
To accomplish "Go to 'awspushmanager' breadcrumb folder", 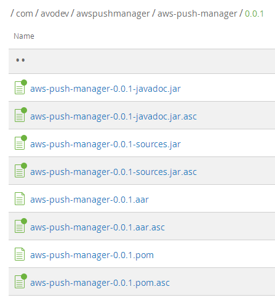I will tap(113, 14).
